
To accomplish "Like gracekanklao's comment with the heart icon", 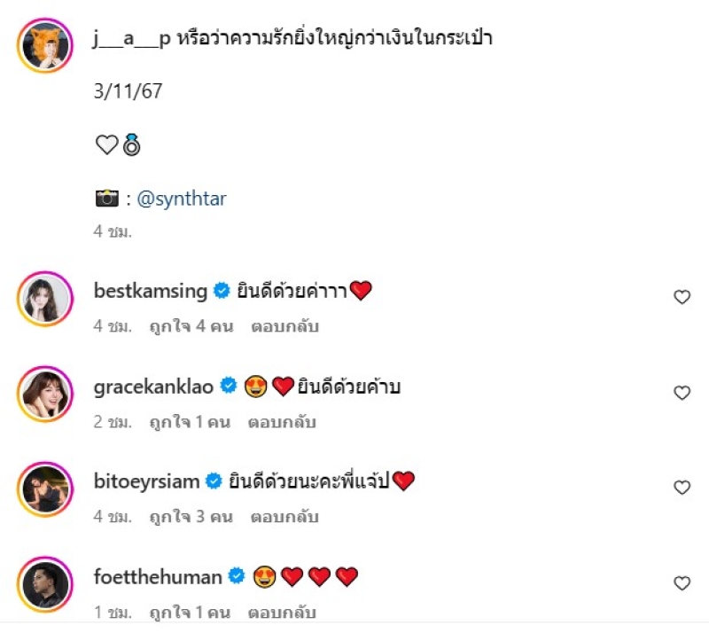I will tap(682, 393).
